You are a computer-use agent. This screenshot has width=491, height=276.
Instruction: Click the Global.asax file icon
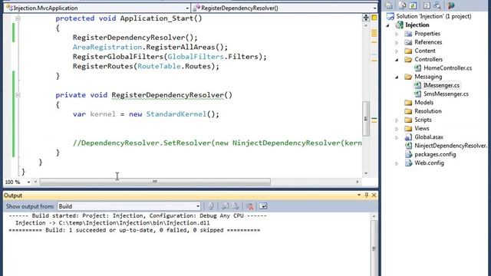pyautogui.click(x=408, y=137)
